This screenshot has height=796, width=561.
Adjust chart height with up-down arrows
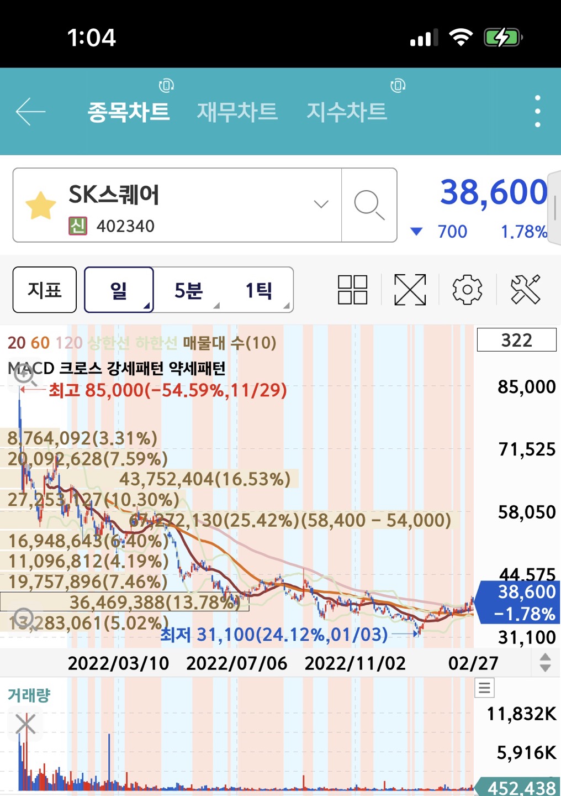[x=545, y=662]
